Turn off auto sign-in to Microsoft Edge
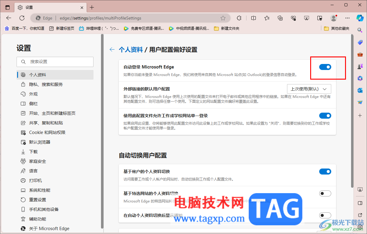This screenshot has height=234, width=367. pyautogui.click(x=325, y=67)
